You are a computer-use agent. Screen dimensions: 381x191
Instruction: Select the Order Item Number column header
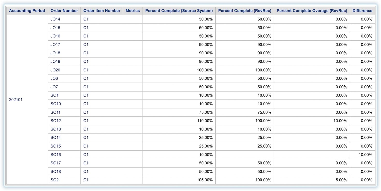coord(102,11)
